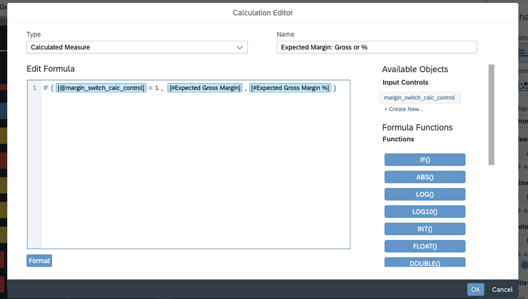Click the #Expected Gross Margin % token

coord(290,88)
